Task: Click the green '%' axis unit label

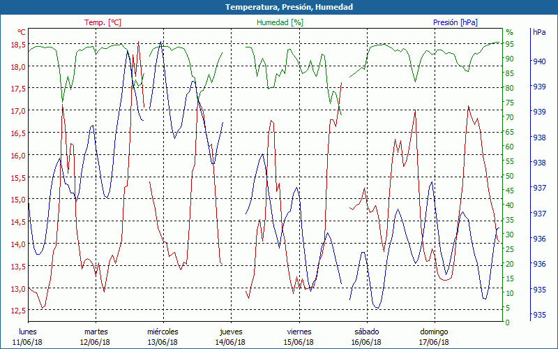Action: (510, 32)
